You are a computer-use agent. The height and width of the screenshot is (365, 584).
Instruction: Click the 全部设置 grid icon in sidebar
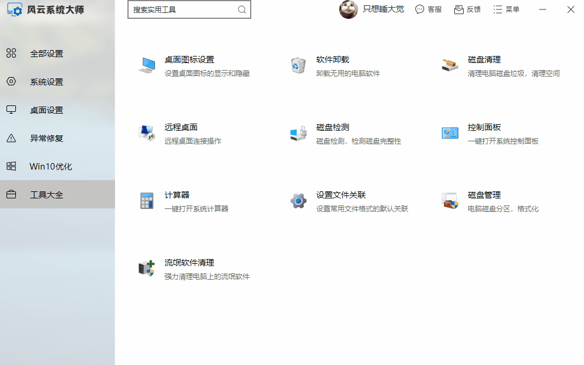pos(11,53)
